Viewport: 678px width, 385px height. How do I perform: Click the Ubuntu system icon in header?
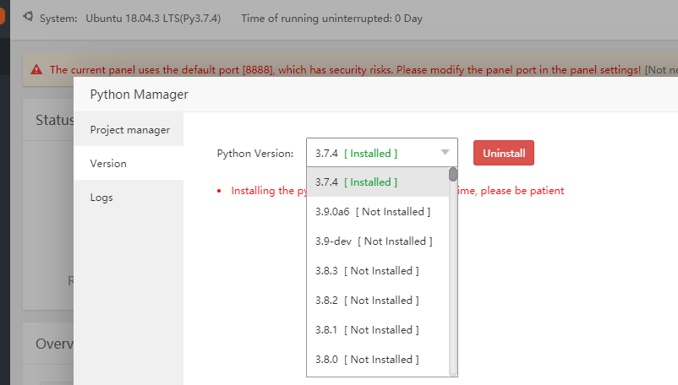[28, 17]
